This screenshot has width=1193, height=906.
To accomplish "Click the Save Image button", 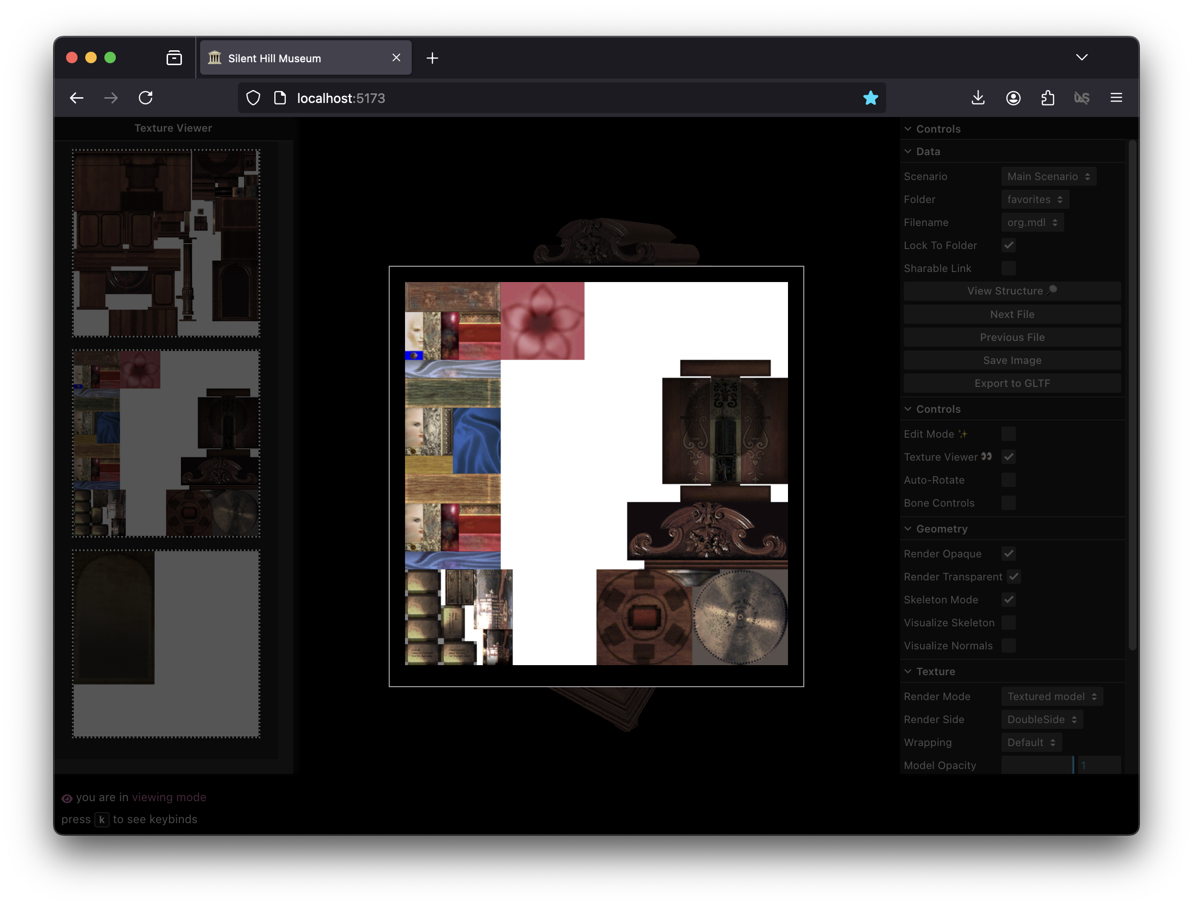I will pos(1011,360).
